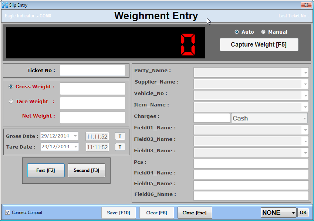This screenshot has width=314, height=221.
Task: Expand the Field02_Name dropdown
Action: [x=305, y=141]
